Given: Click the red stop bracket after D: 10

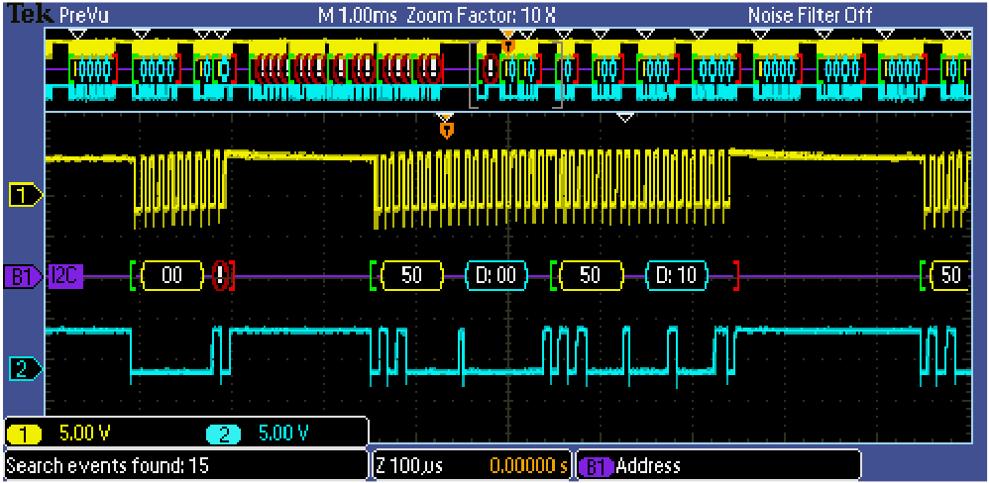Looking at the screenshot, I should point(735,276).
